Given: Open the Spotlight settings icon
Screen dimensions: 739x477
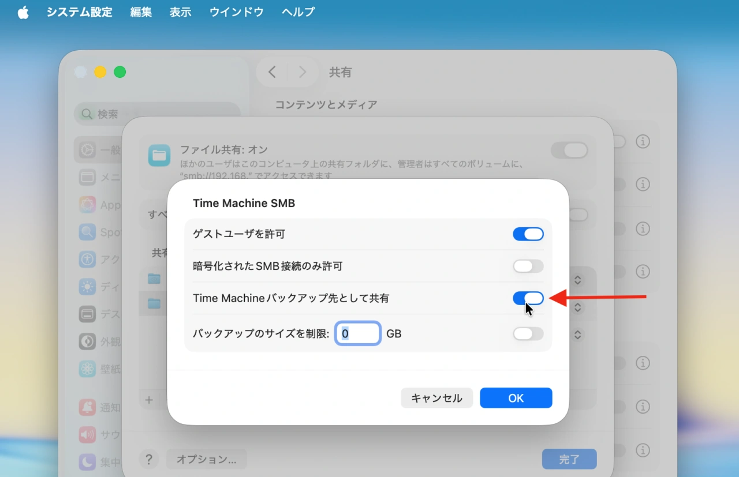Looking at the screenshot, I should tap(88, 232).
